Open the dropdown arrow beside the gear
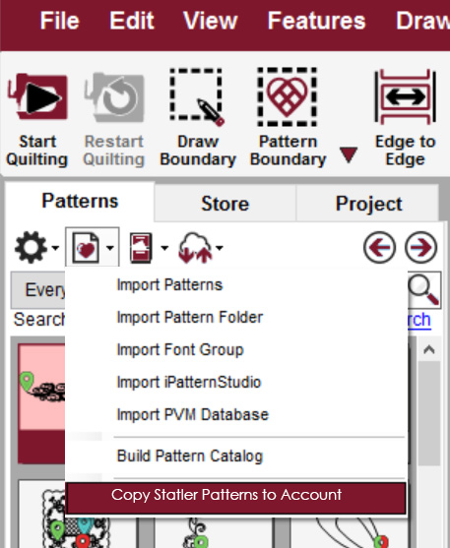This screenshot has width=450, height=548. pos(55,248)
